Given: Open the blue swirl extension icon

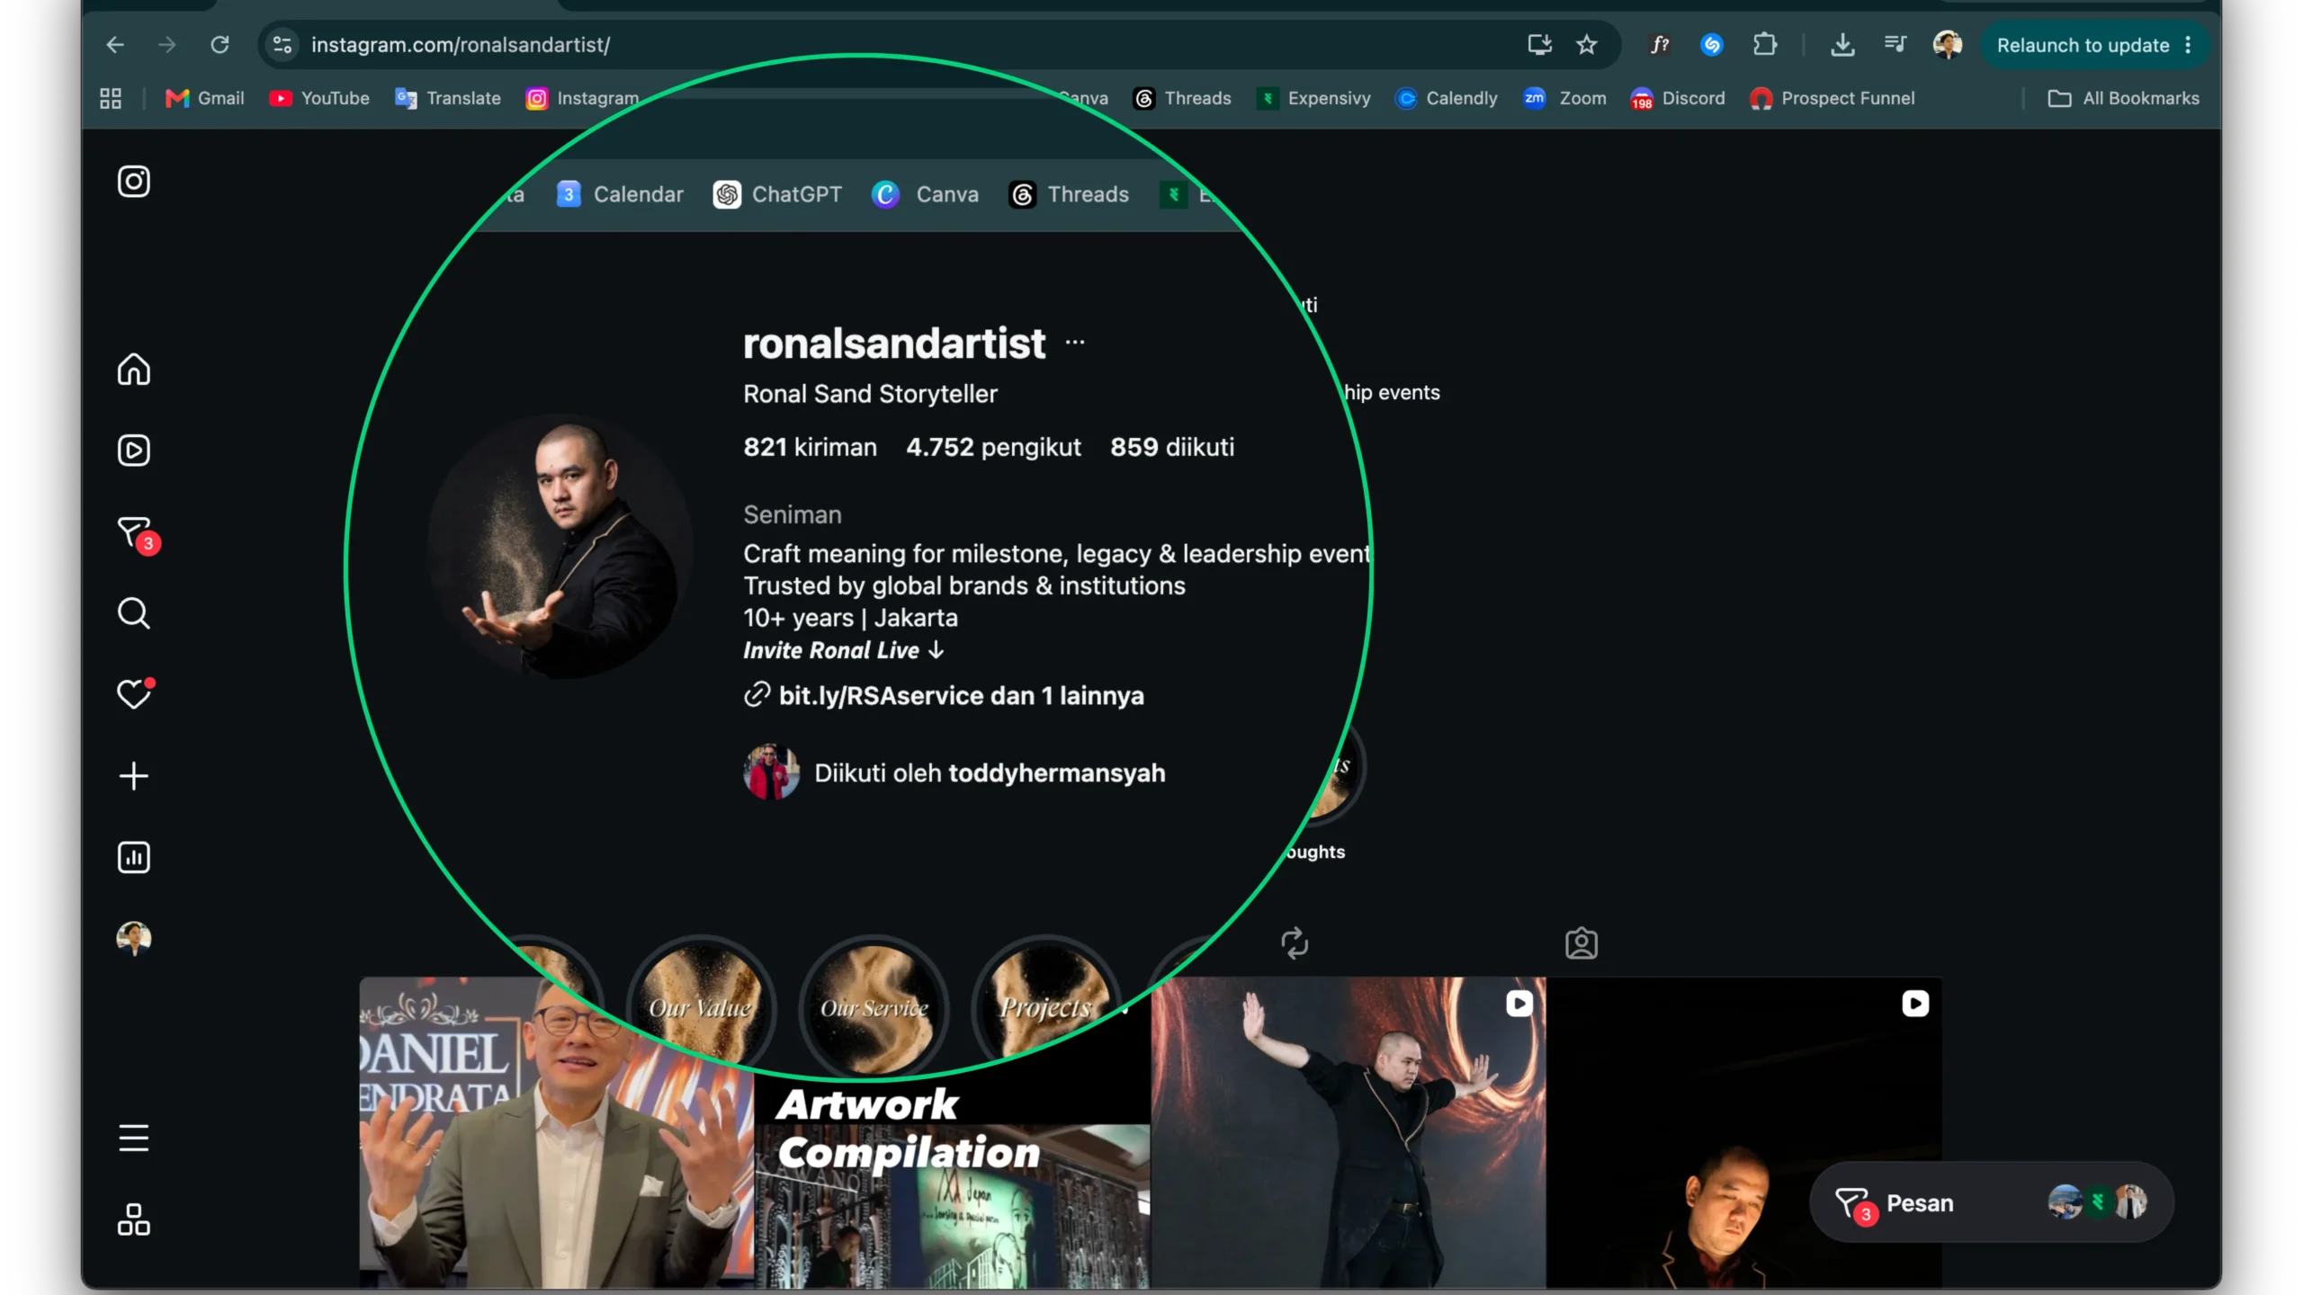Looking at the screenshot, I should point(1712,45).
